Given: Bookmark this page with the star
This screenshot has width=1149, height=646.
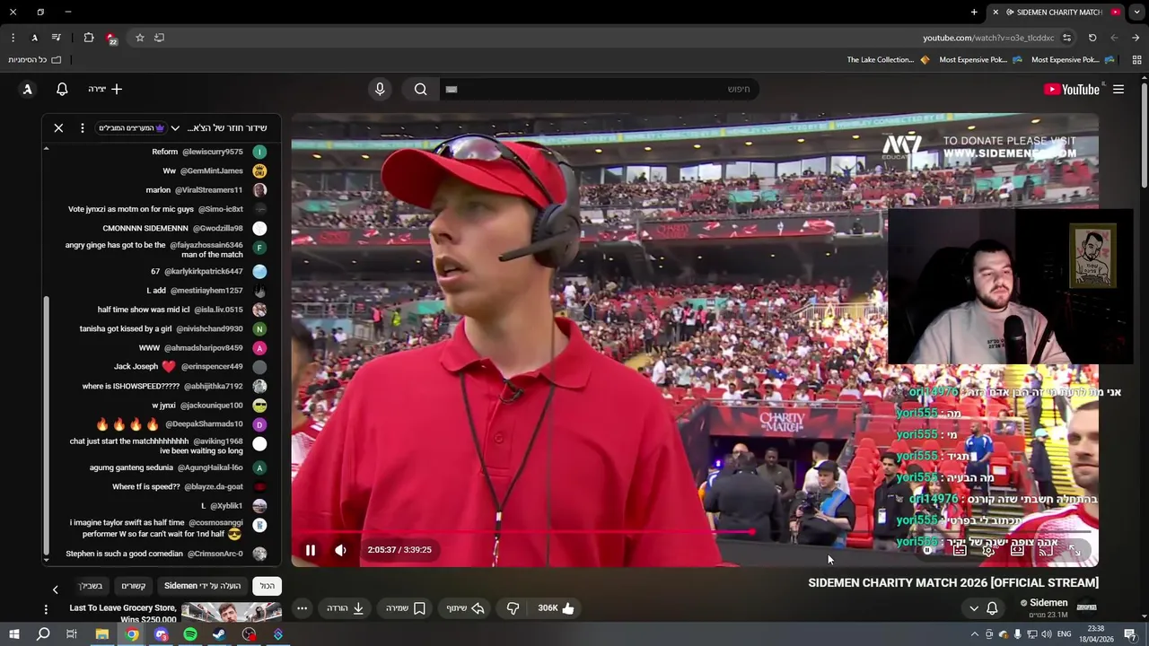Looking at the screenshot, I should click(140, 38).
